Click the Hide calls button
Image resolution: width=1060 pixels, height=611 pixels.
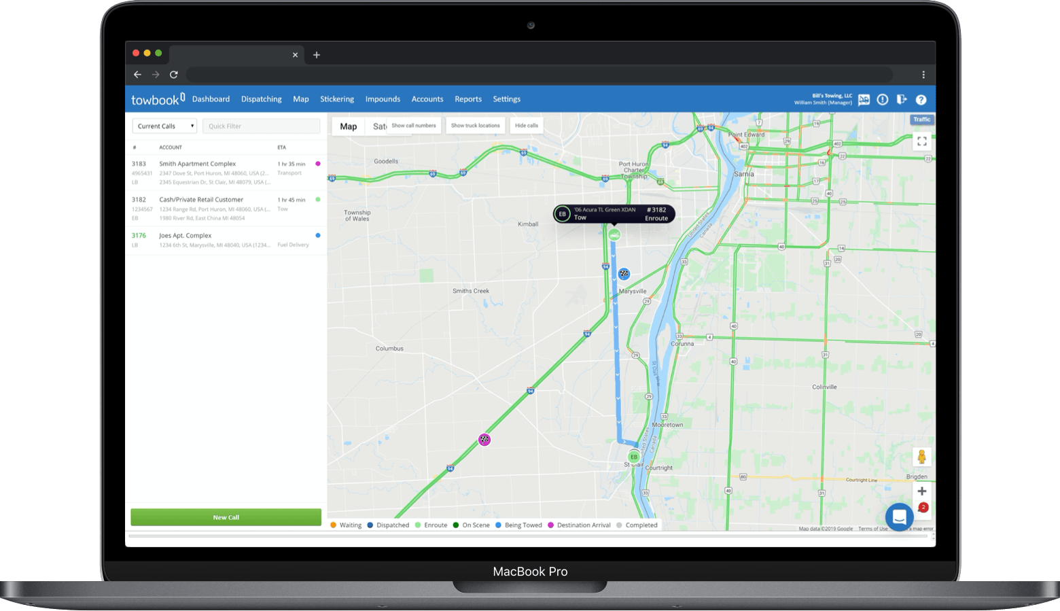pyautogui.click(x=526, y=126)
